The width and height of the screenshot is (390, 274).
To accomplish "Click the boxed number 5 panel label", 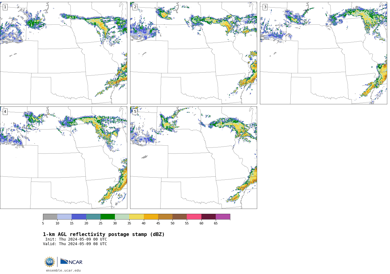I will 135,112.
